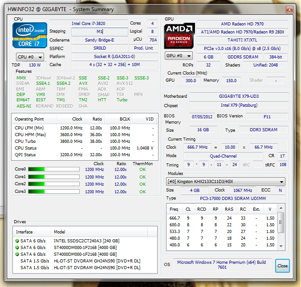
Task: Click the AES-NI feature label
Action: click(24, 106)
